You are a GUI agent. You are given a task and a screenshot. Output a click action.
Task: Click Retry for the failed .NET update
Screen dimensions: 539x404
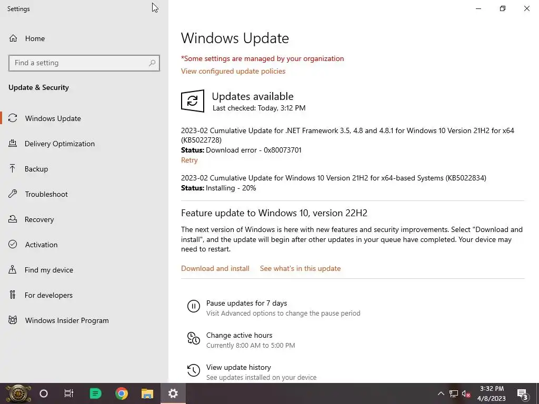click(x=189, y=160)
